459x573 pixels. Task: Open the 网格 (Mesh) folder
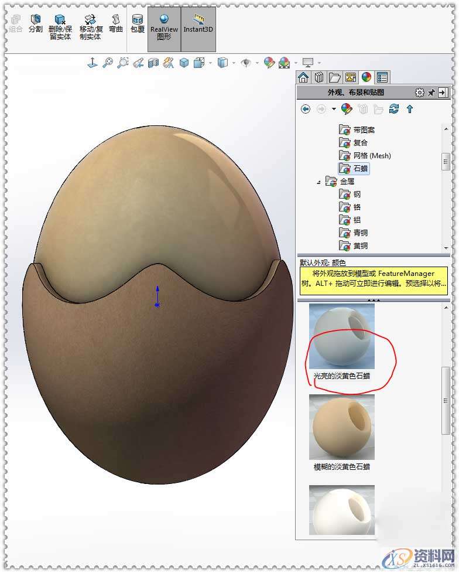coord(365,156)
